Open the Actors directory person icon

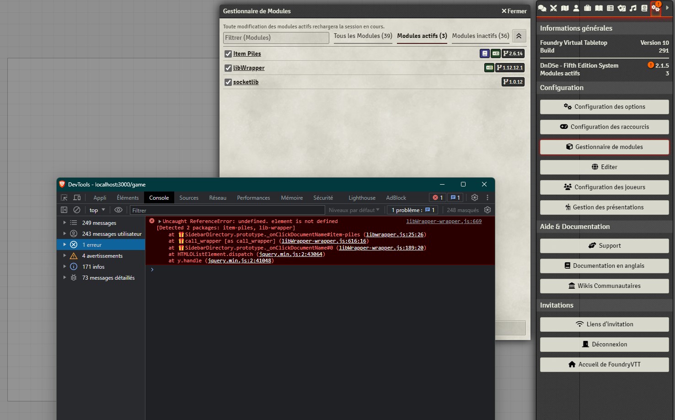576,8
